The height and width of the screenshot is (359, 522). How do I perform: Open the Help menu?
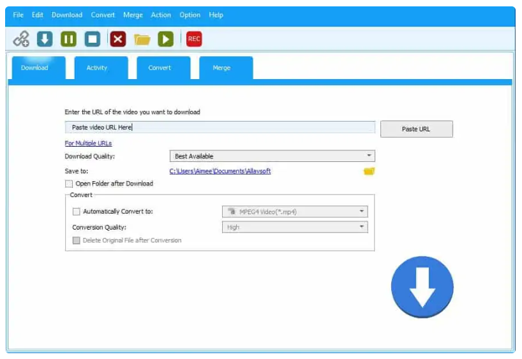216,15
